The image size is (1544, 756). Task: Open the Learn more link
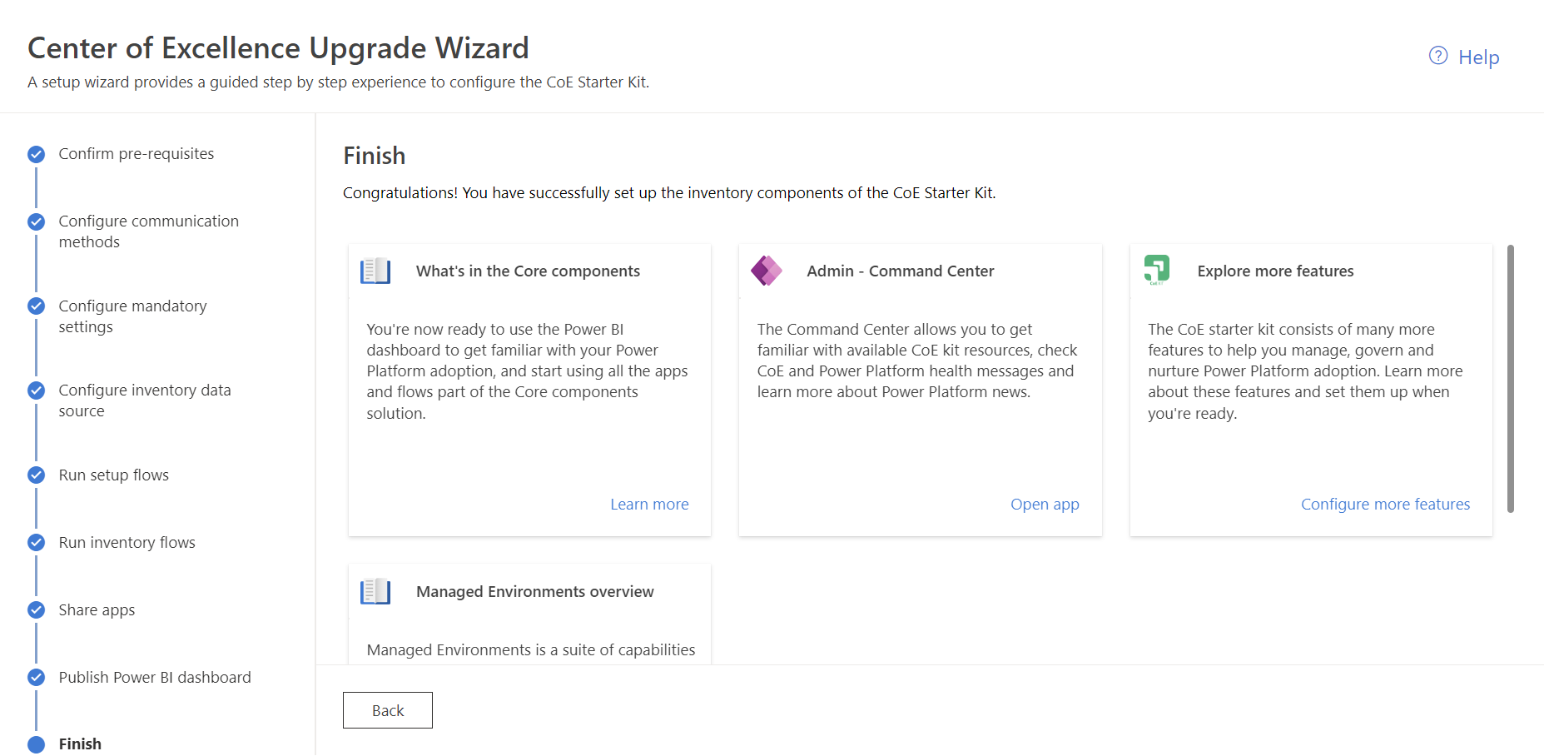[x=649, y=505]
